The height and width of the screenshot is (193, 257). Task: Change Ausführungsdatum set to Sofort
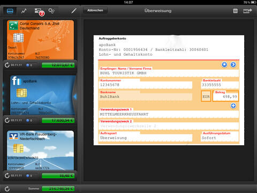tap(220, 138)
